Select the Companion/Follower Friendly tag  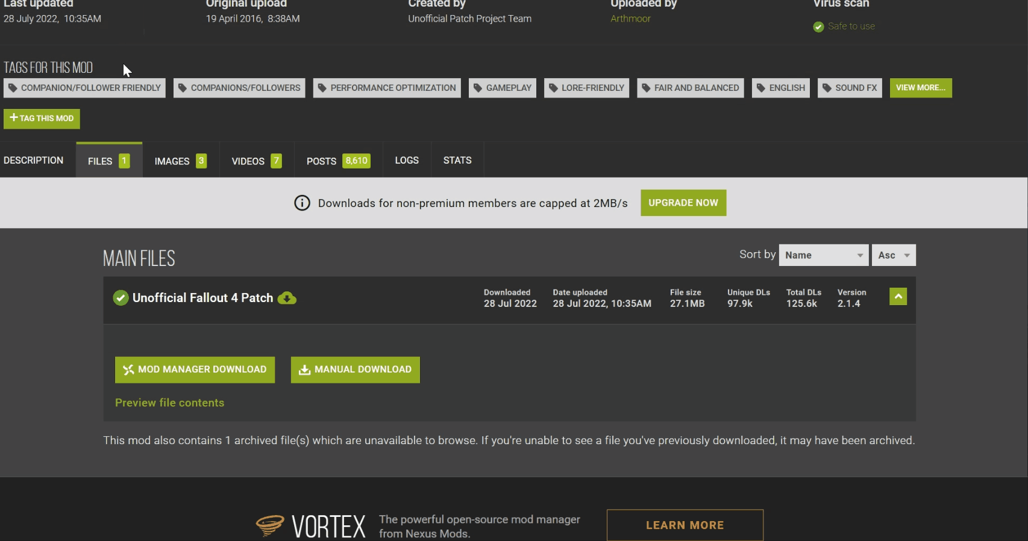click(x=84, y=88)
